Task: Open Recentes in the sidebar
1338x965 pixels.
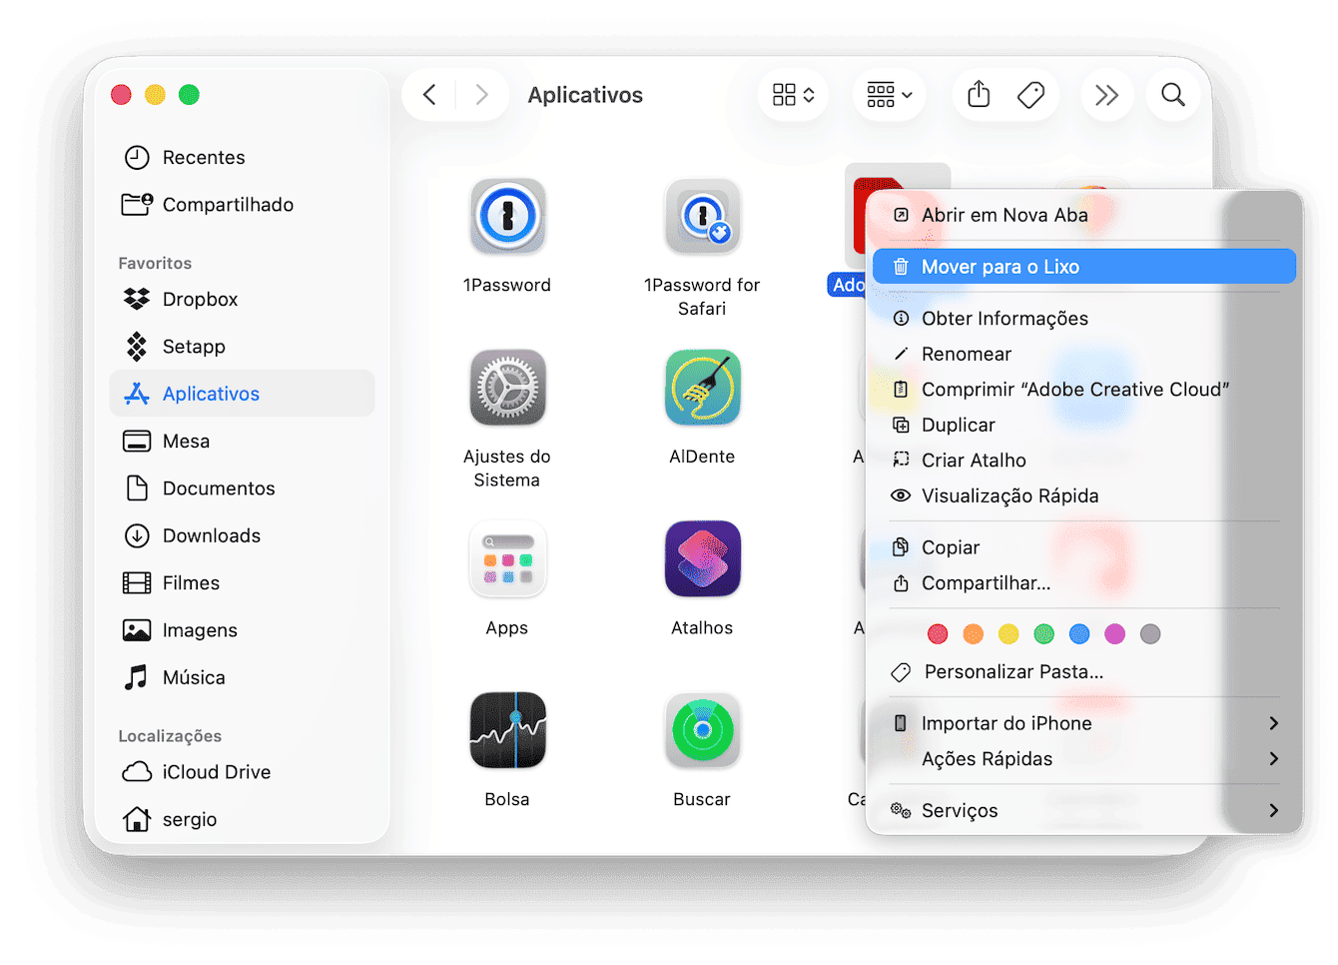Action: coord(243,157)
